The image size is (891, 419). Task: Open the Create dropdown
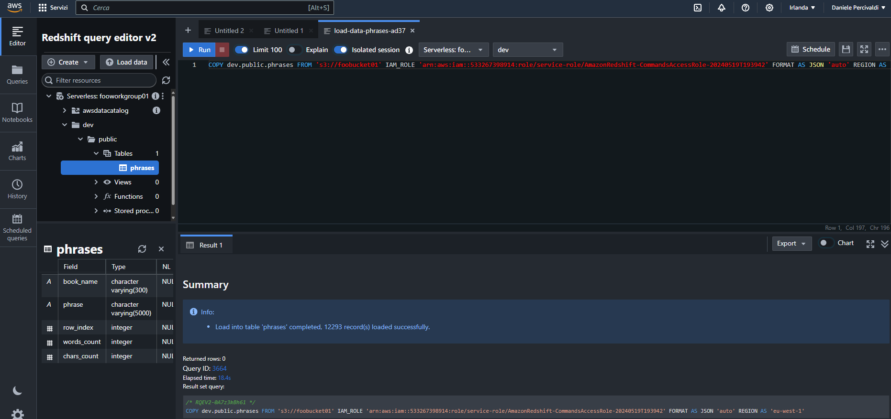pyautogui.click(x=69, y=62)
